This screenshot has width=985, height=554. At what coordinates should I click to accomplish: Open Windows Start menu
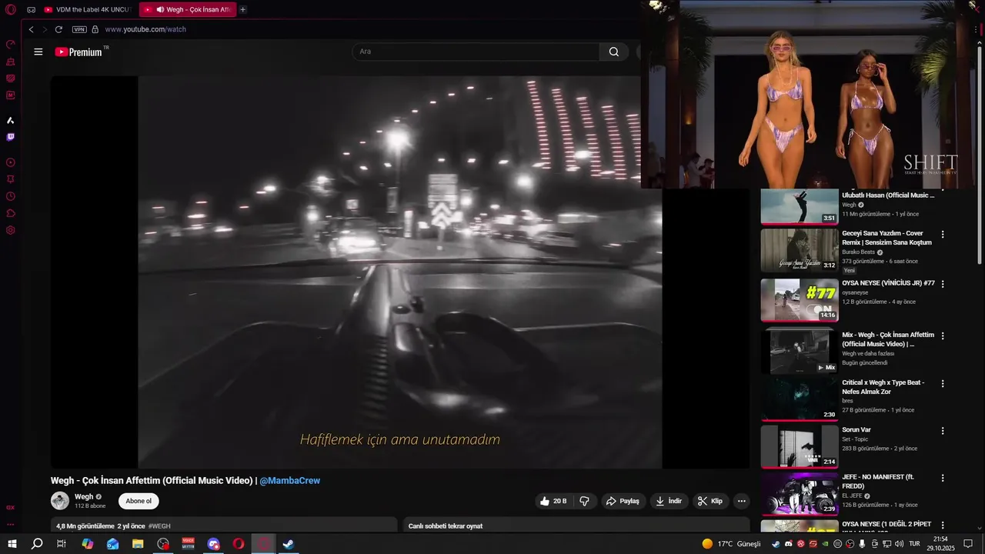12,544
